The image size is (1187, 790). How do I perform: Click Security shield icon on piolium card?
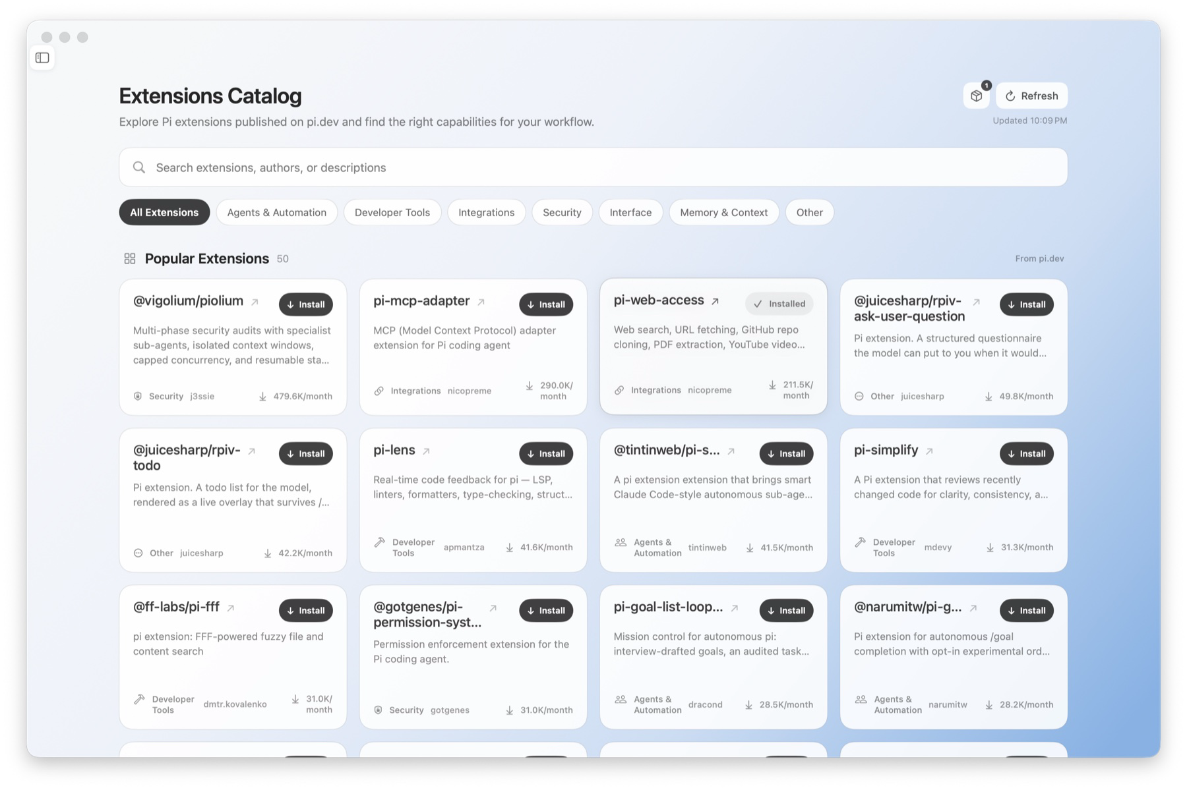click(138, 397)
